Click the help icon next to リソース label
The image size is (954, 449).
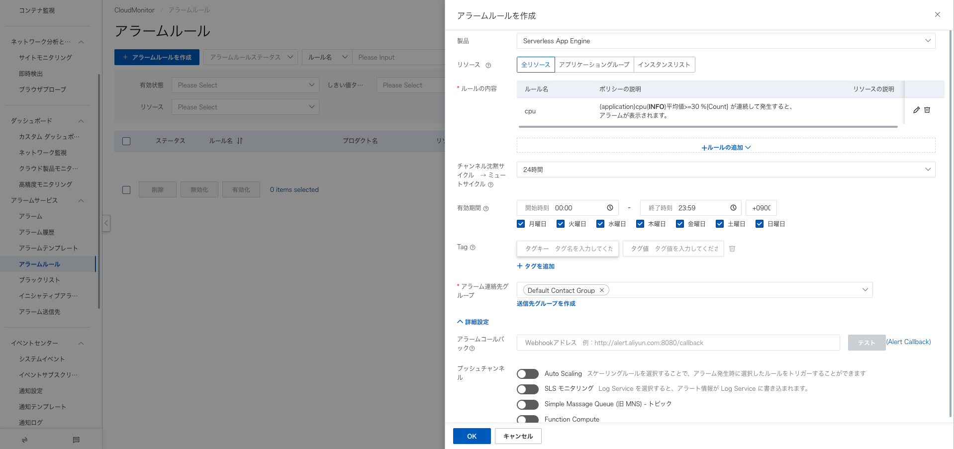coord(488,65)
